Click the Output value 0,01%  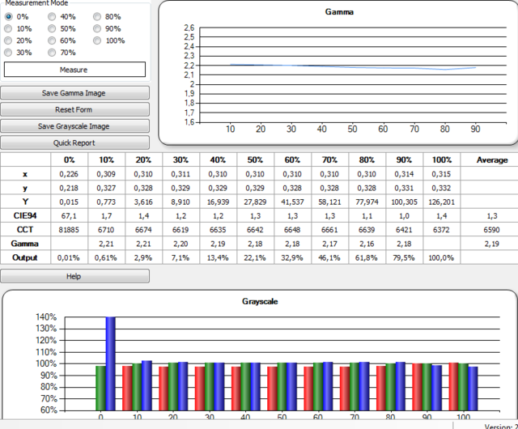point(68,257)
